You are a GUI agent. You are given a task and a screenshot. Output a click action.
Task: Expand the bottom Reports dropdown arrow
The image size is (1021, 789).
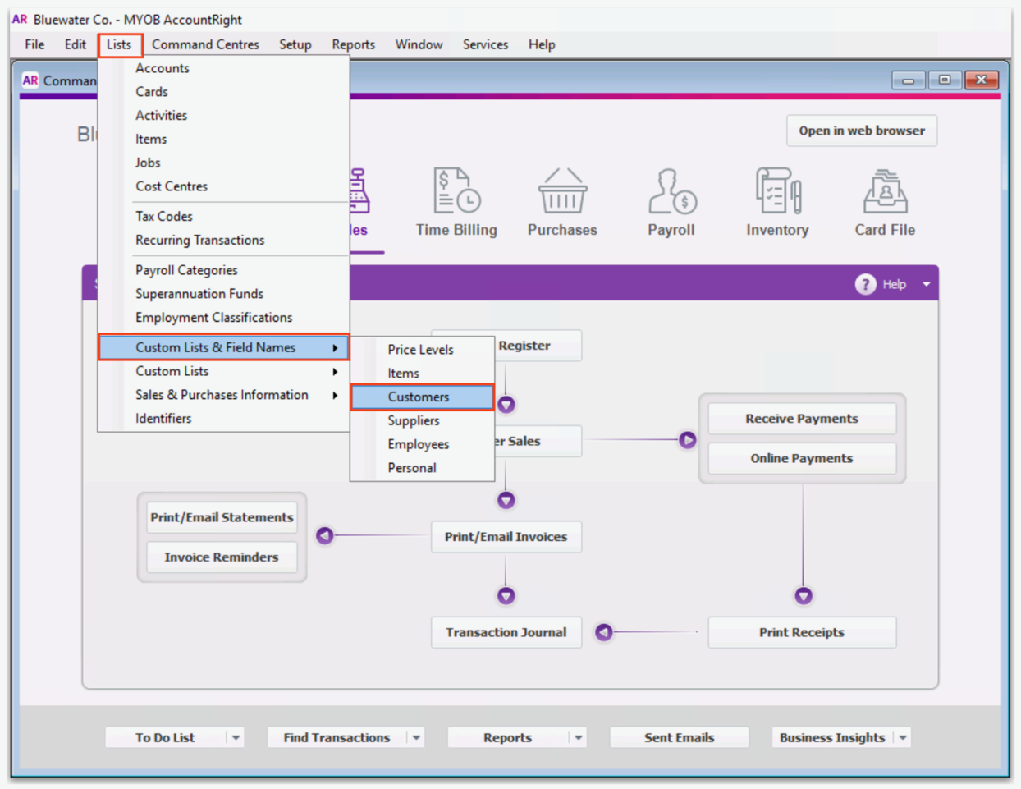click(579, 737)
